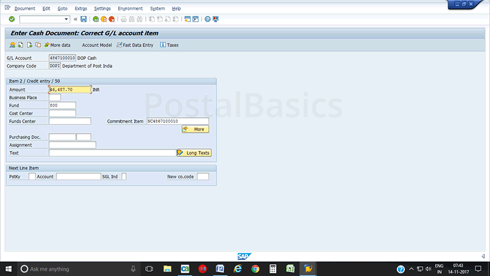Click the Save floppy disk icon
The height and width of the screenshot is (276, 490).
[83, 19]
